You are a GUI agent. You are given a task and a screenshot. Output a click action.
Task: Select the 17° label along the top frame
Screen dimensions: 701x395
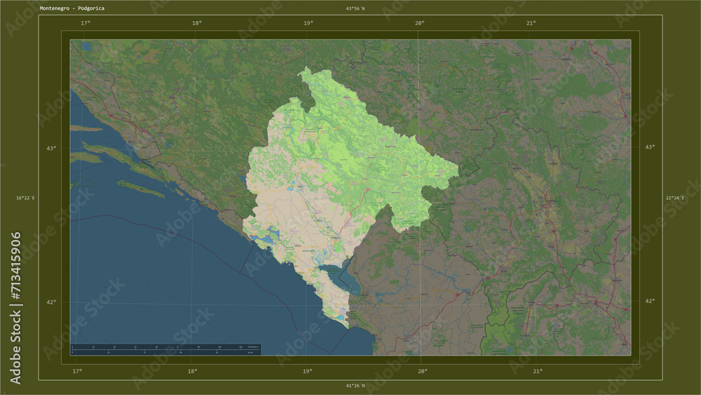pyautogui.click(x=86, y=23)
